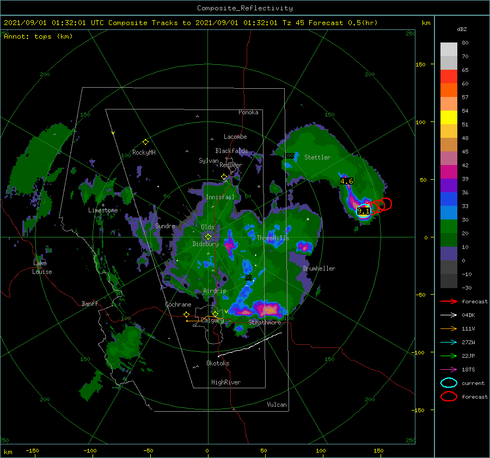Screen dimensions: 490x458
Task: Click the cyan current ellipse legend icon
Action: (449, 383)
